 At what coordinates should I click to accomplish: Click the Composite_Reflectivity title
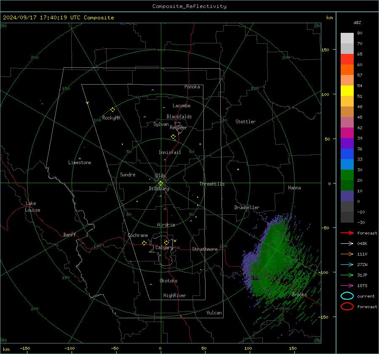point(189,6)
